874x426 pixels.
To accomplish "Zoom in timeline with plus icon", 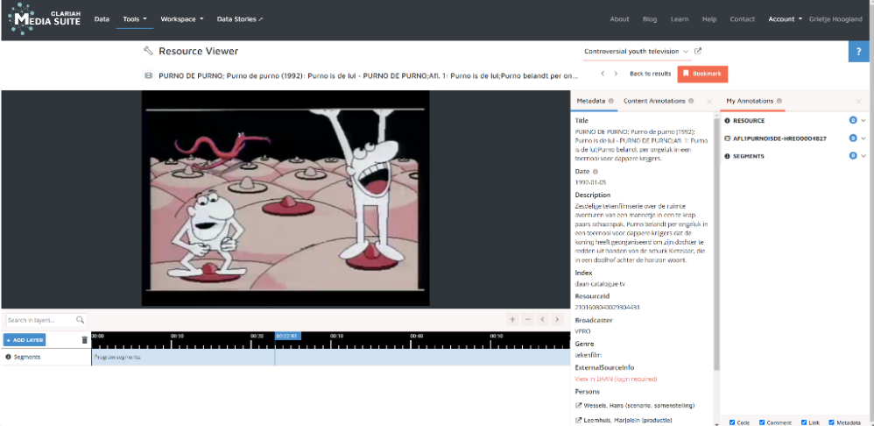I will tap(512, 320).
